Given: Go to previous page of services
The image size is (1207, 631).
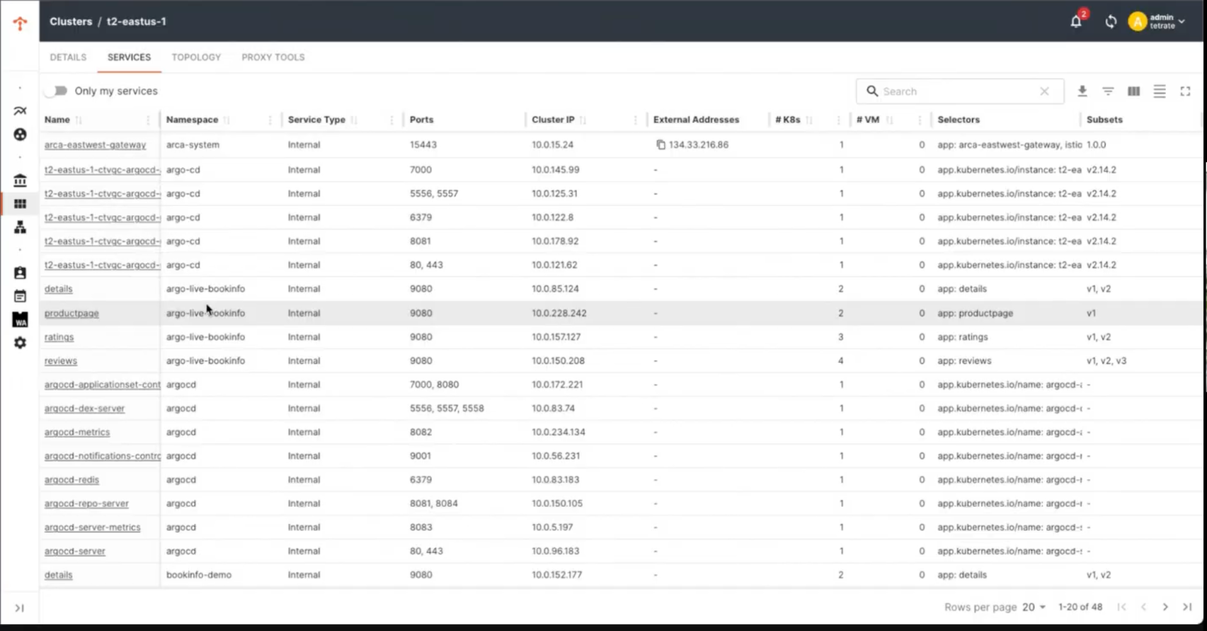Looking at the screenshot, I should click(x=1143, y=607).
